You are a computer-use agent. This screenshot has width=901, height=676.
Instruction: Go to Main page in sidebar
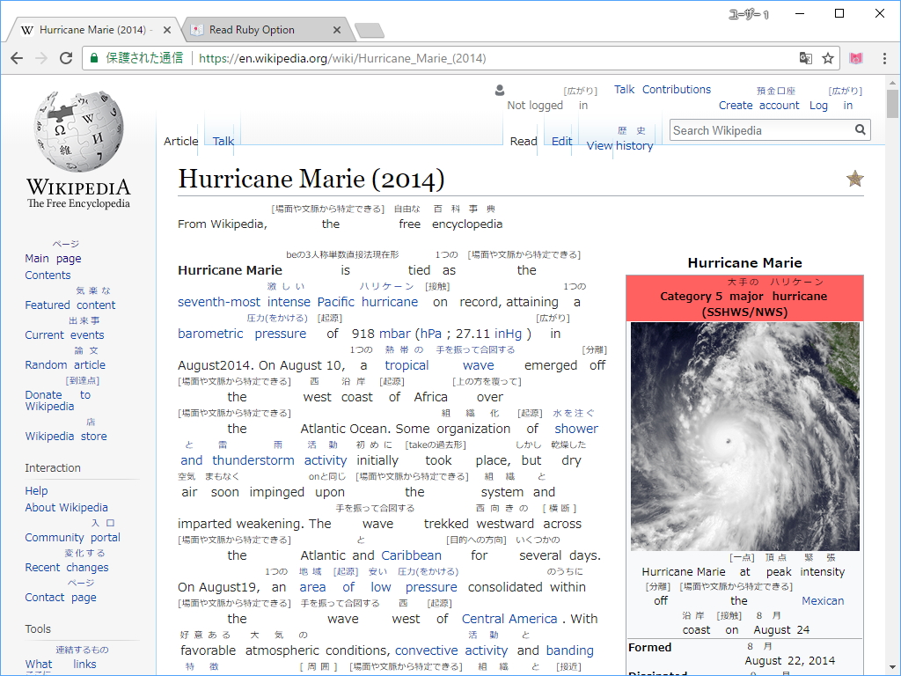(x=53, y=258)
